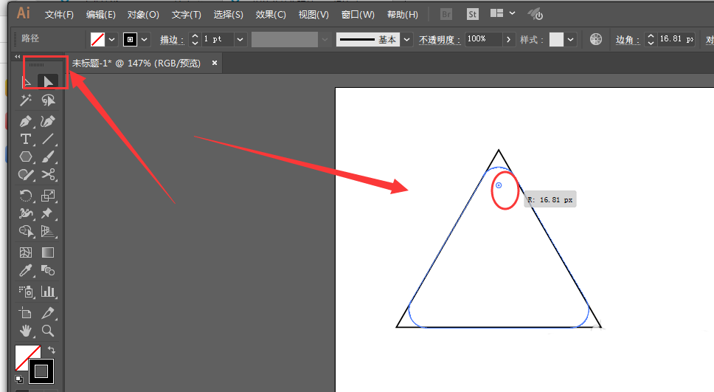Open the 窗口(W) menu
The width and height of the screenshot is (714, 392).
[358, 15]
